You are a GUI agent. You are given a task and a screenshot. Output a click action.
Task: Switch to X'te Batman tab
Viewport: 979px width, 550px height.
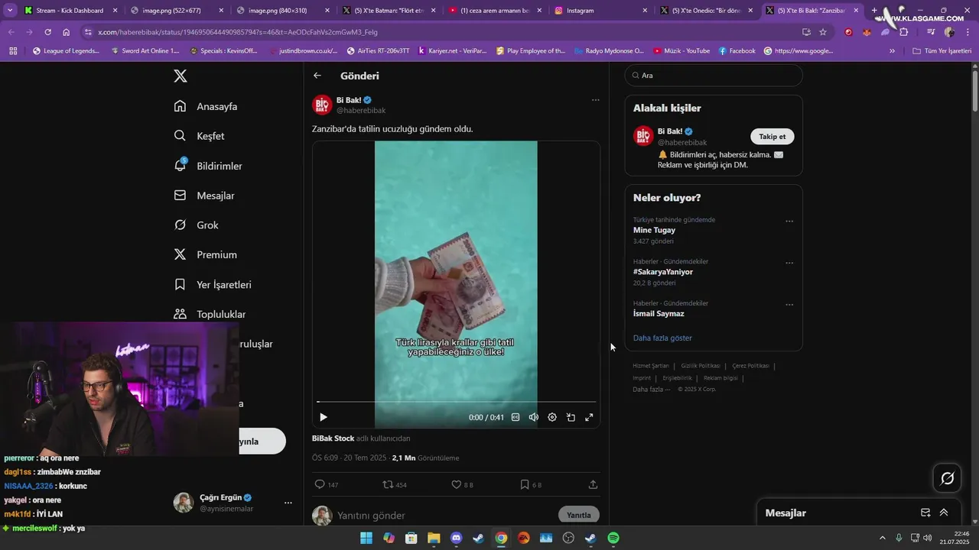click(389, 11)
